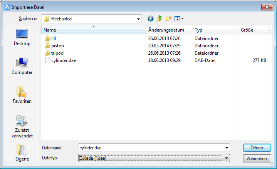277x169 pixels.
Task: Open Desktop in the places sidebar
Action: (x=22, y=37)
